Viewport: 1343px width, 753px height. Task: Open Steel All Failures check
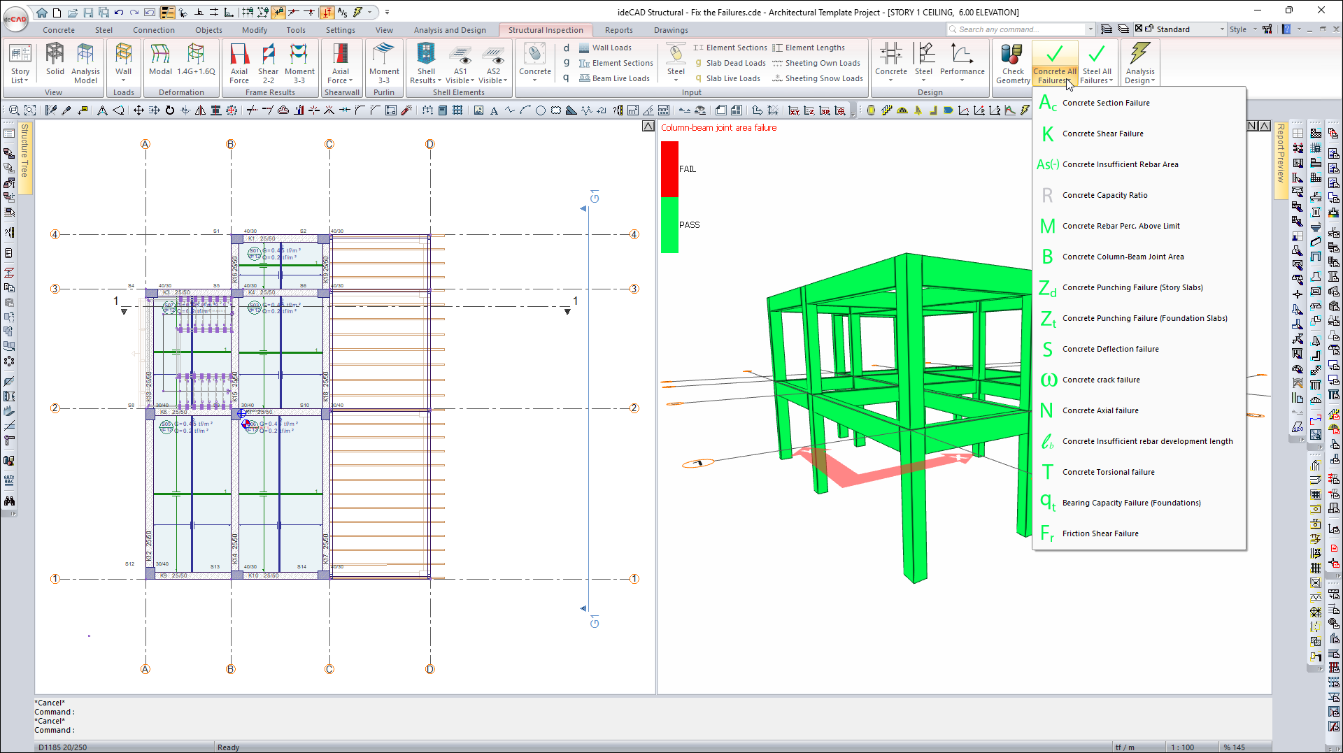tap(1097, 63)
